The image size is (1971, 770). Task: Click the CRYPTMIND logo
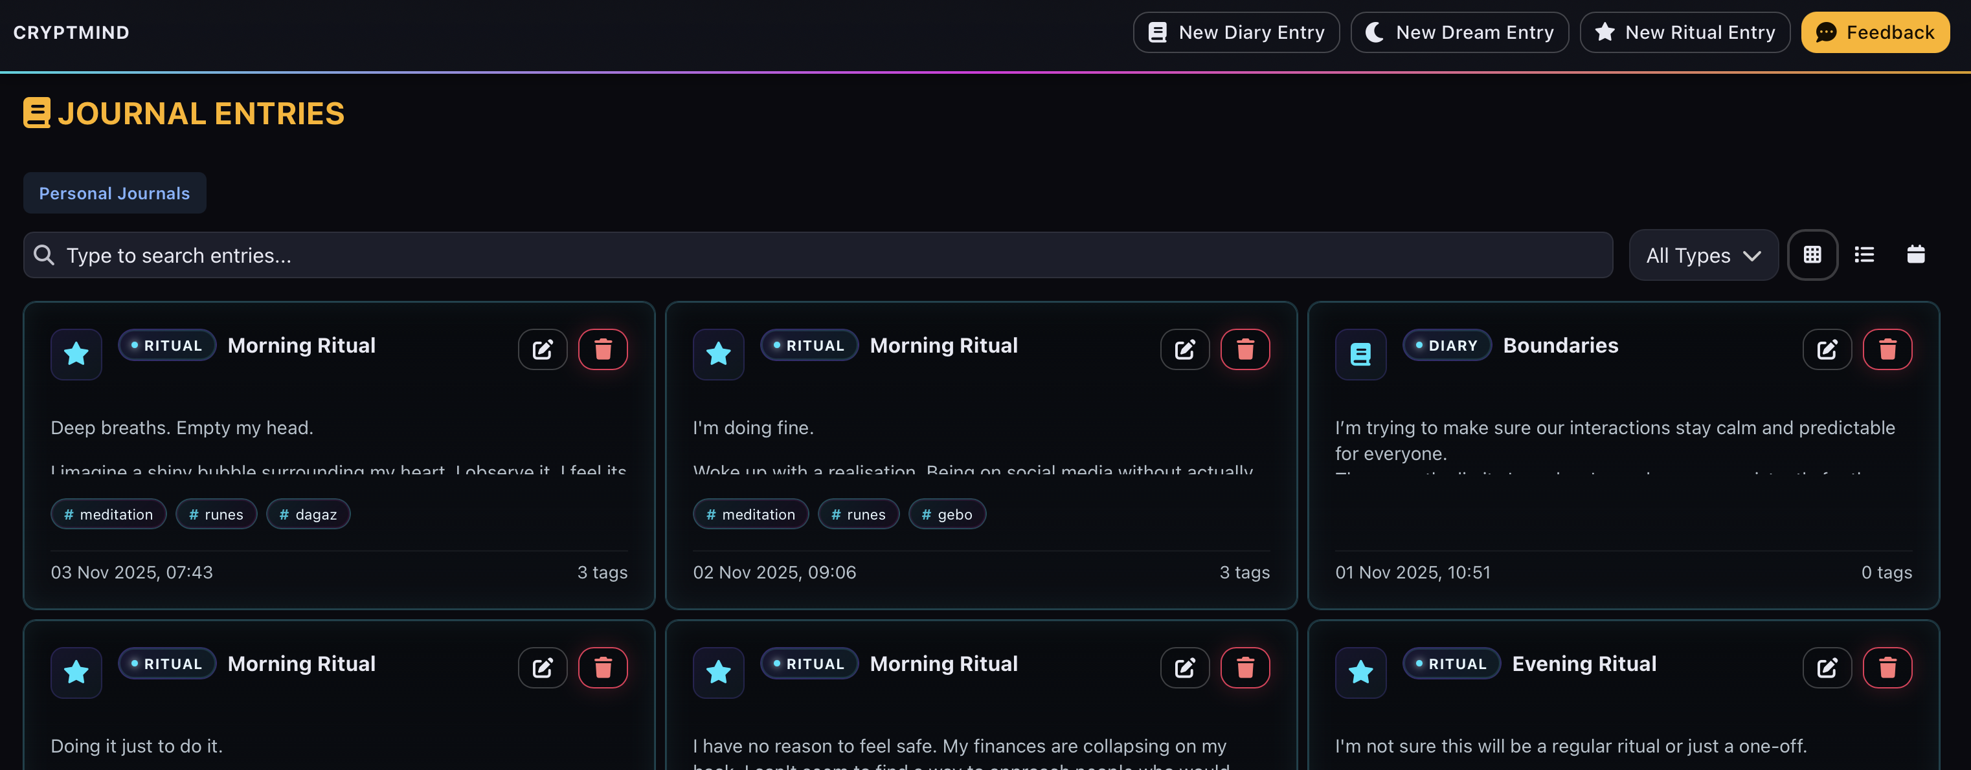tap(73, 32)
